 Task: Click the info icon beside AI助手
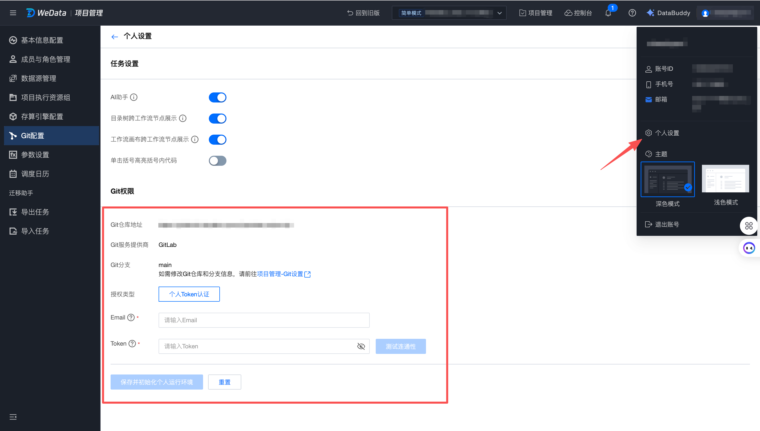[134, 97]
